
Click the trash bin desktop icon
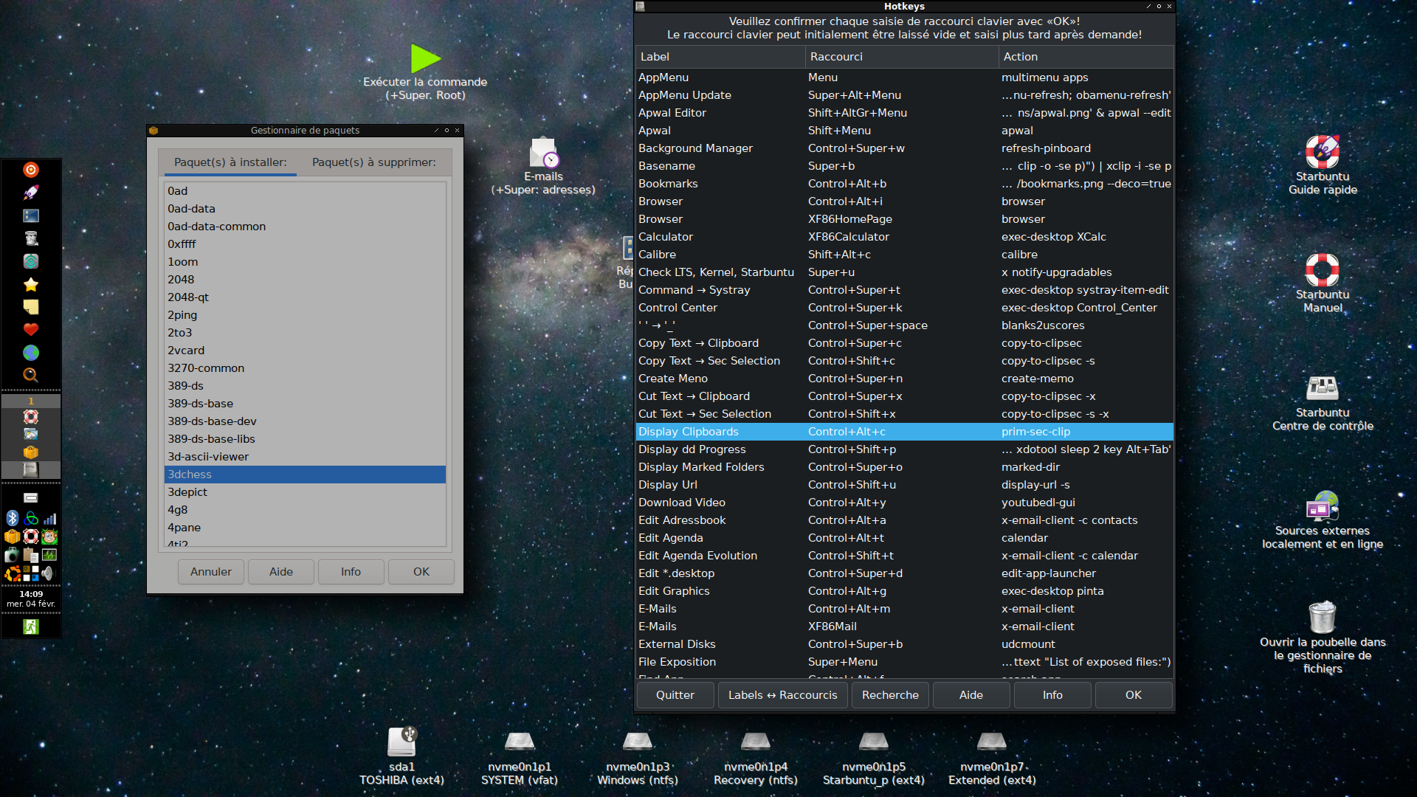coord(1322,617)
